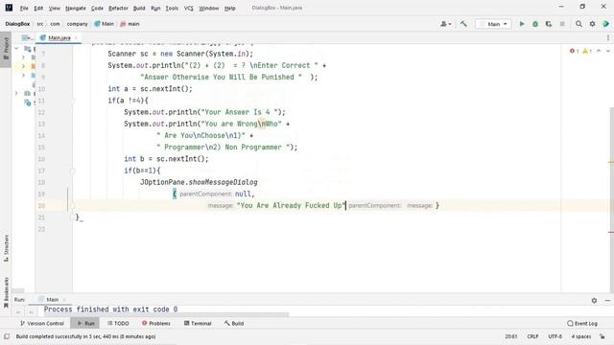Viewport: 614px width, 345px height.
Task: Open the Project view selector dropdown
Action: [x=27, y=37]
